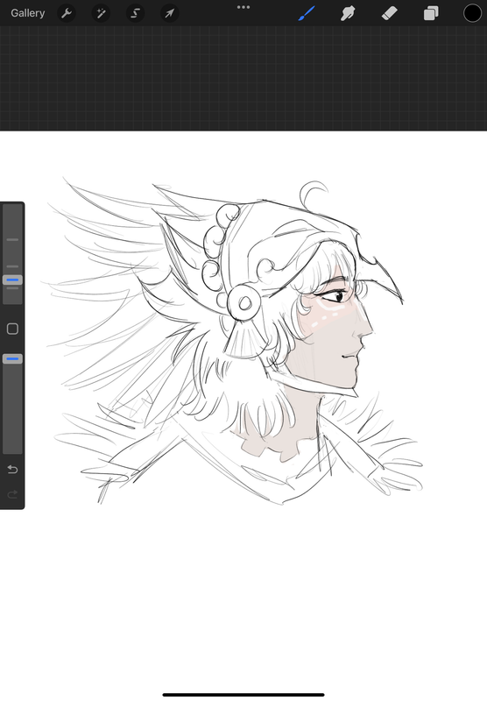Select the Brush tool
This screenshot has width=487, height=701.
(307, 13)
